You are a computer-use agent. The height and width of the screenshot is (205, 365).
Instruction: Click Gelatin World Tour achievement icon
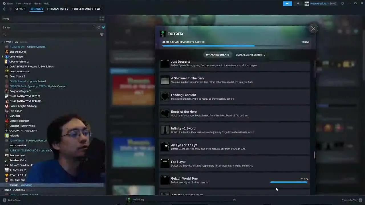(165, 180)
